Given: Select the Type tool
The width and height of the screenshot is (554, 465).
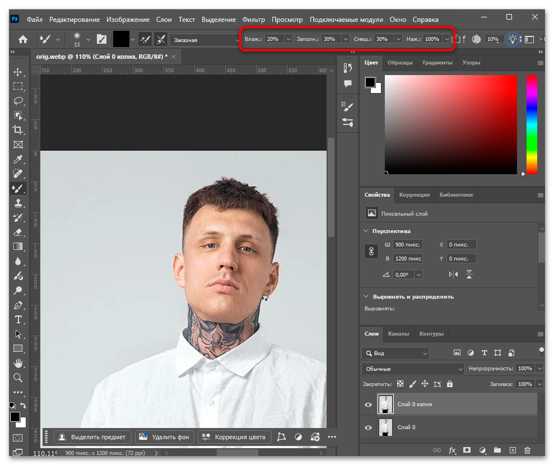Looking at the screenshot, I should click(x=18, y=319).
